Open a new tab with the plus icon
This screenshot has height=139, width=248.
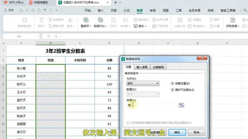click(115, 3)
